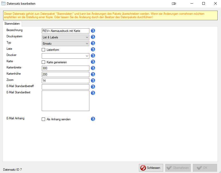The image size is (221, 173).
Task: Show help for Typ dropdown
Action: tap(93, 43)
